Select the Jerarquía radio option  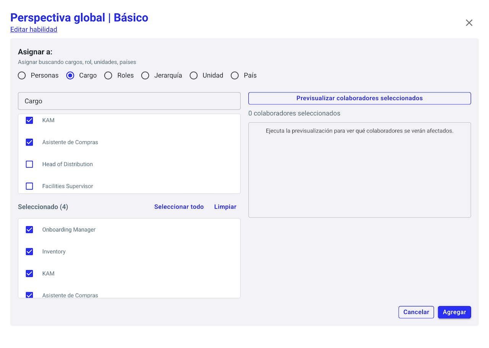click(x=145, y=76)
